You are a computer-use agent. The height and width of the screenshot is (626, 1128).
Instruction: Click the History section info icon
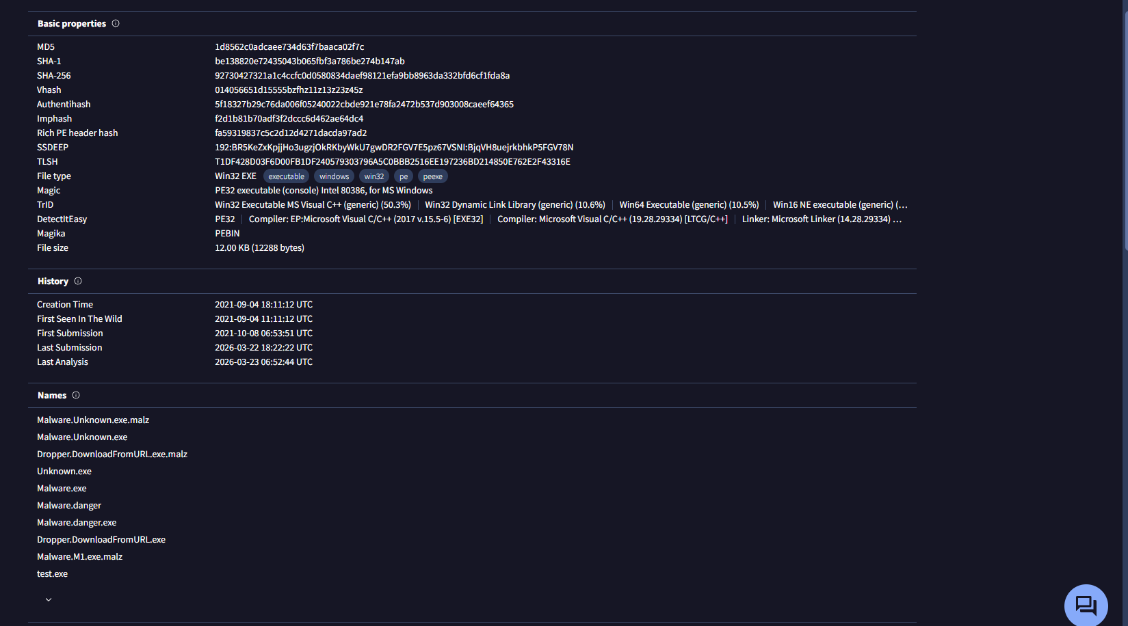pyautogui.click(x=78, y=281)
